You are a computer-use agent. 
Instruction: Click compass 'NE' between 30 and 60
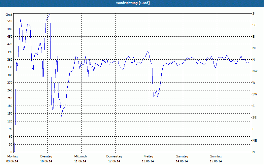tap(254, 141)
